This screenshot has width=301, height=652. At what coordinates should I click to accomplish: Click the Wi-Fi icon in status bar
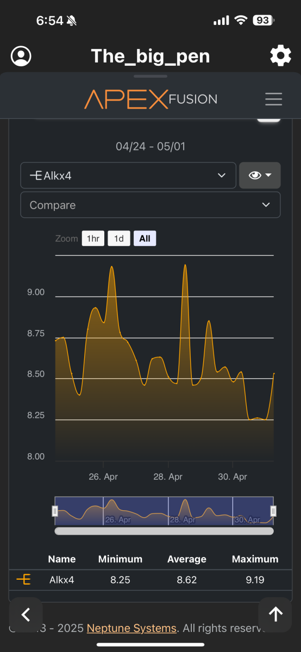click(x=241, y=21)
